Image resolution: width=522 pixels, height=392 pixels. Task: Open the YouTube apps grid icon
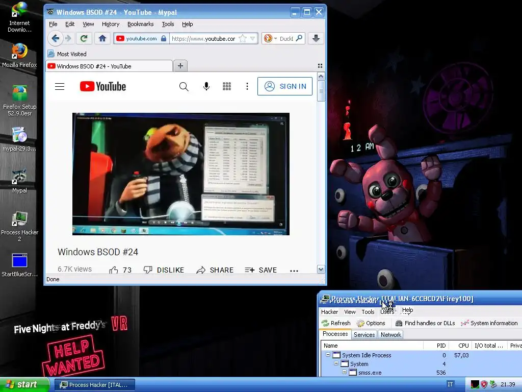point(227,87)
